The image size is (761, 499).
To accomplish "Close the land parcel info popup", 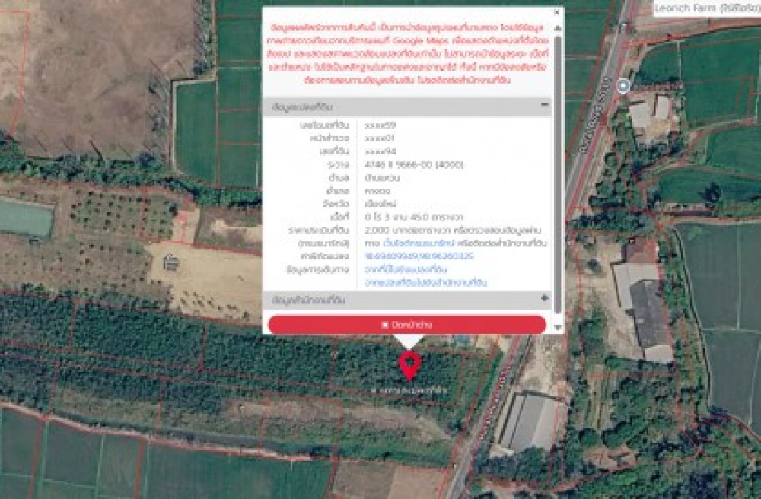I will (x=557, y=12).
